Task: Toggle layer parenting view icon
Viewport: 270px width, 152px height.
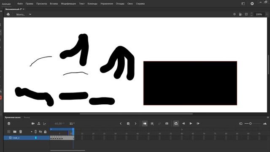Action: click(x=39, y=124)
